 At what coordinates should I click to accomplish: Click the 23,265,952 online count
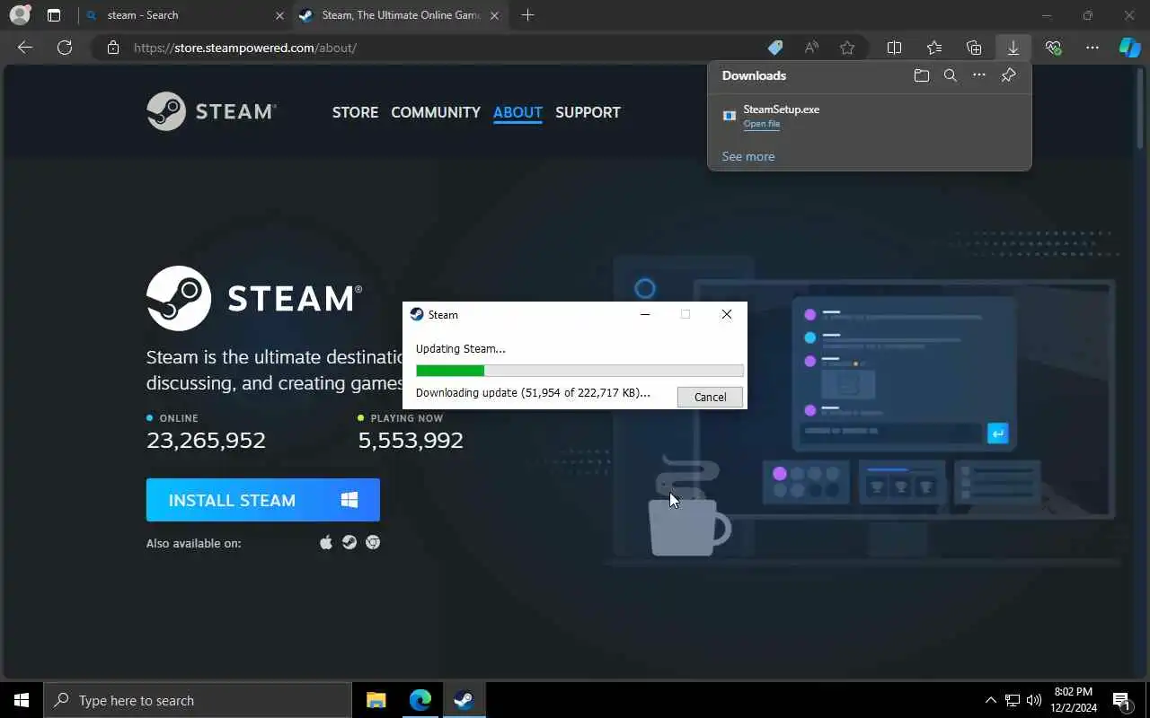(x=206, y=441)
